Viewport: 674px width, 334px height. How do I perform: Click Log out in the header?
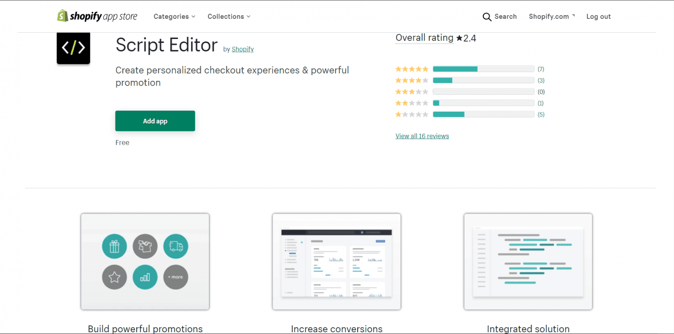(598, 16)
